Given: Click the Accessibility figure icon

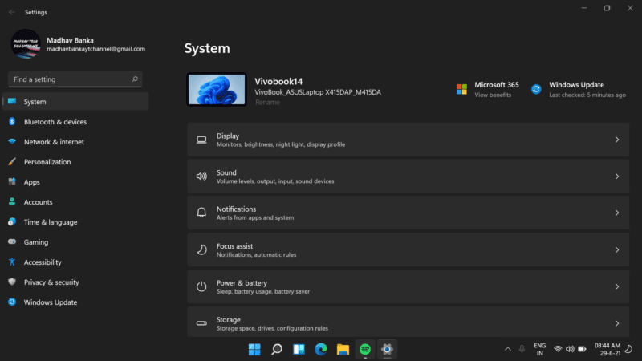Looking at the screenshot, I should tap(12, 262).
